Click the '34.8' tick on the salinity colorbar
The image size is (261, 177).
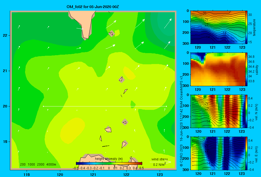(251, 57)
